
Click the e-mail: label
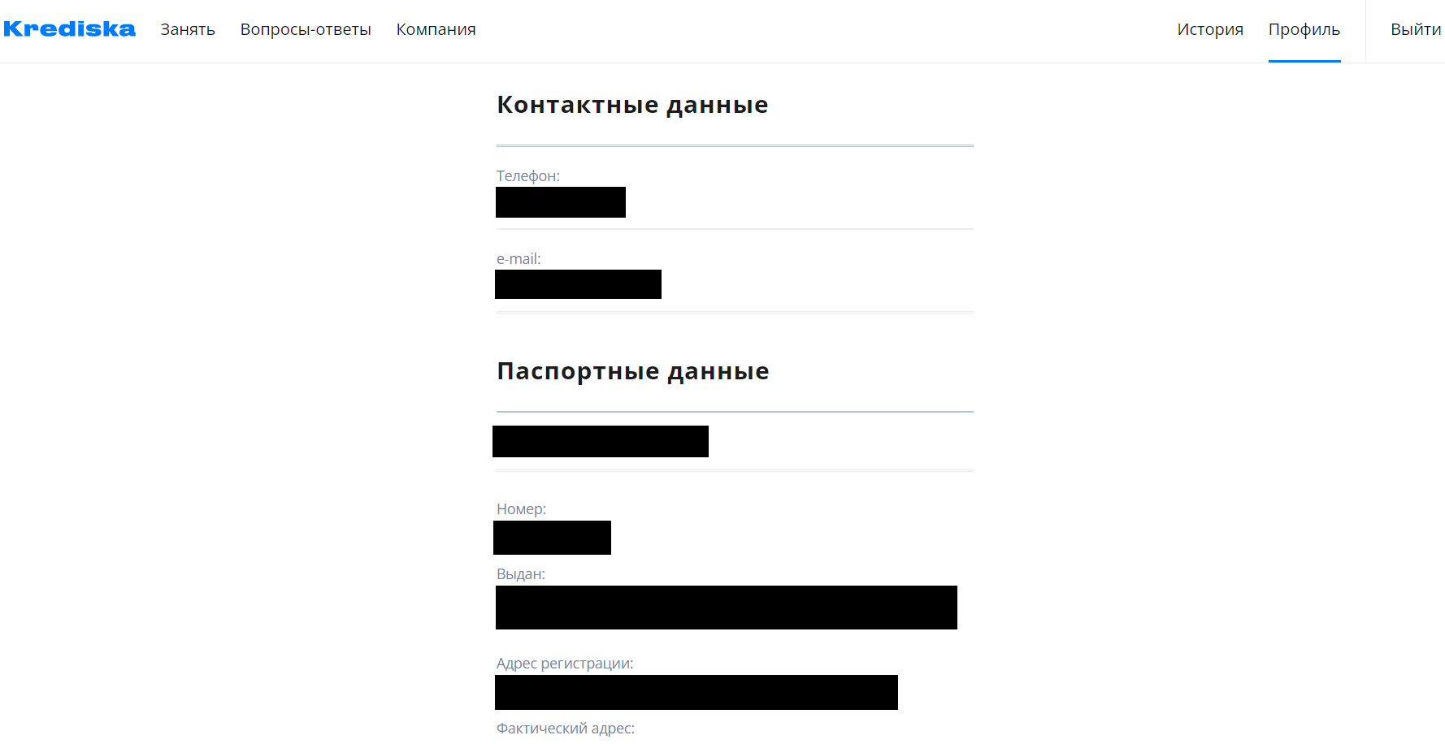[x=519, y=259]
